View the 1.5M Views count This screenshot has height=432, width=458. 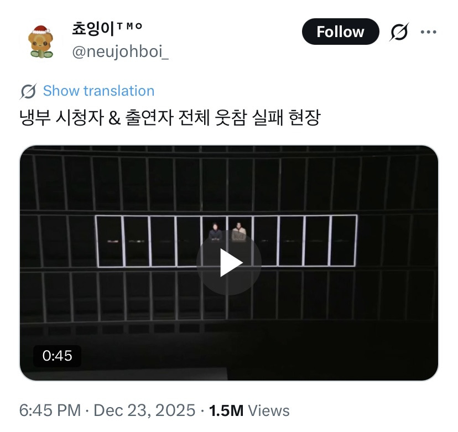tap(249, 410)
